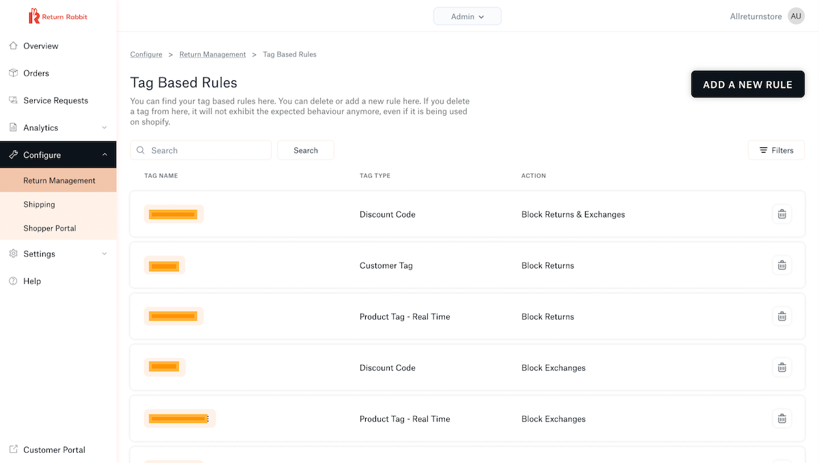This screenshot has height=463, width=819.
Task: Delete the Product Tag Block Exchanges rule
Action: [x=782, y=419]
